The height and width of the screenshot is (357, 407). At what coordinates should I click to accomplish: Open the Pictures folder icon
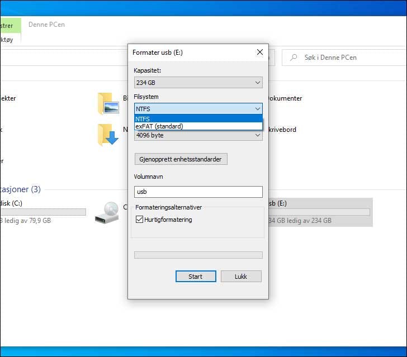coord(108,103)
